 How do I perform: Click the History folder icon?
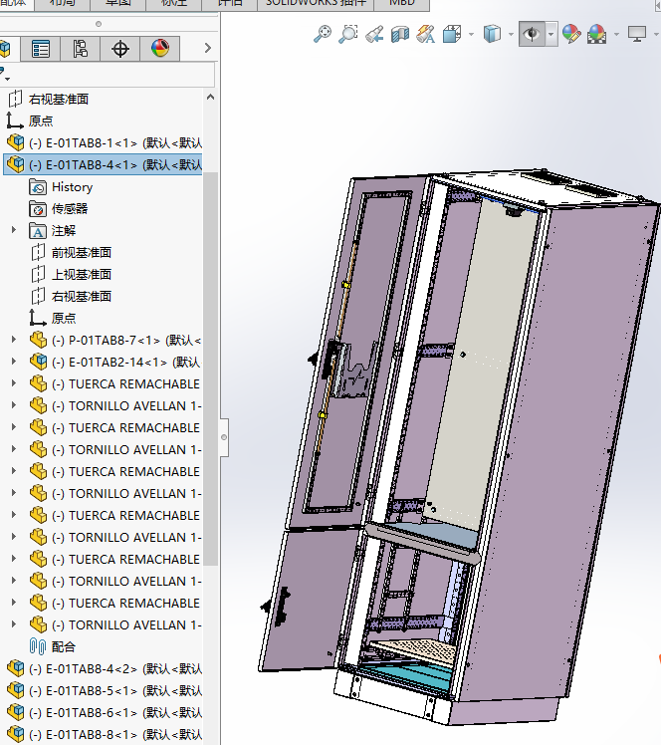pos(38,187)
